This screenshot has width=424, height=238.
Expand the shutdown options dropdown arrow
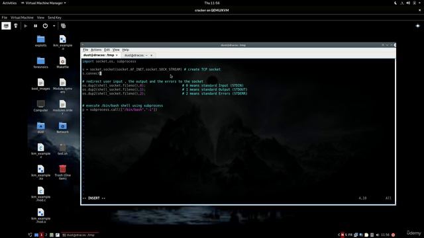coord(54,26)
